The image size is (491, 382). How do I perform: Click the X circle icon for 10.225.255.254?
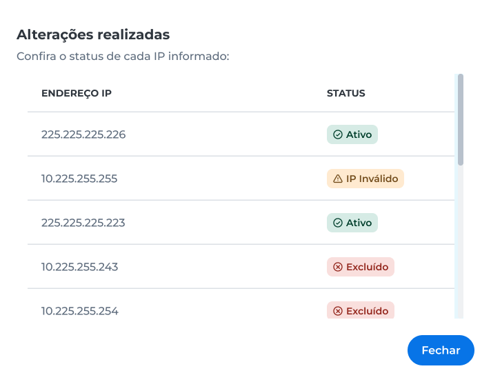tap(338, 311)
